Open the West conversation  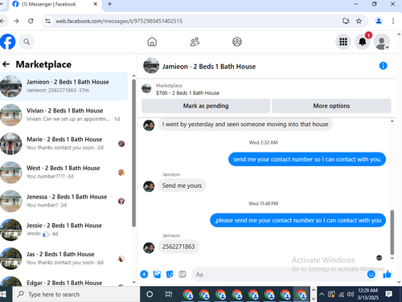pyautogui.click(x=64, y=172)
